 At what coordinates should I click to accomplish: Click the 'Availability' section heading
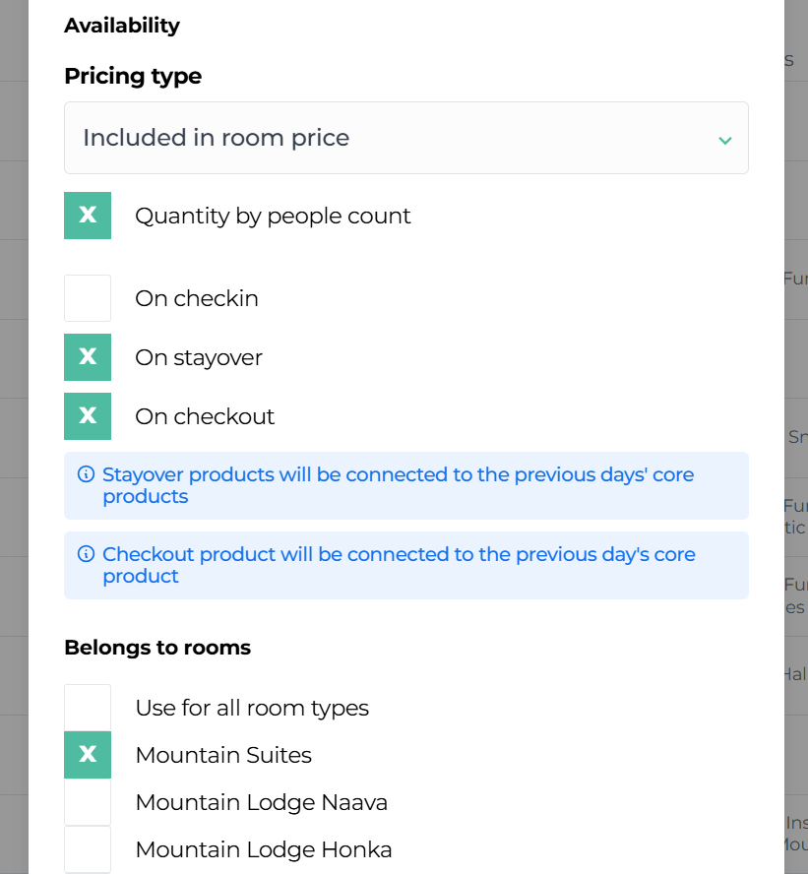click(x=122, y=26)
